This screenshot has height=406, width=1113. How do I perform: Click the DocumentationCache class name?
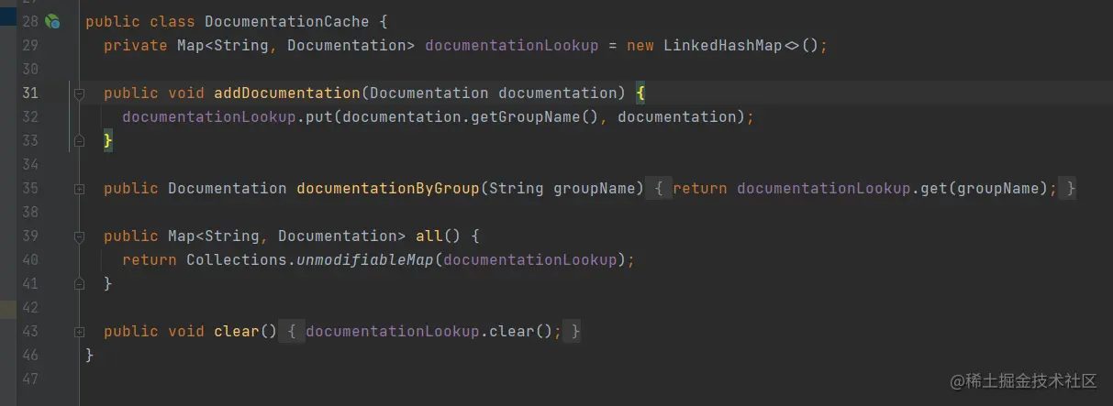(285, 21)
